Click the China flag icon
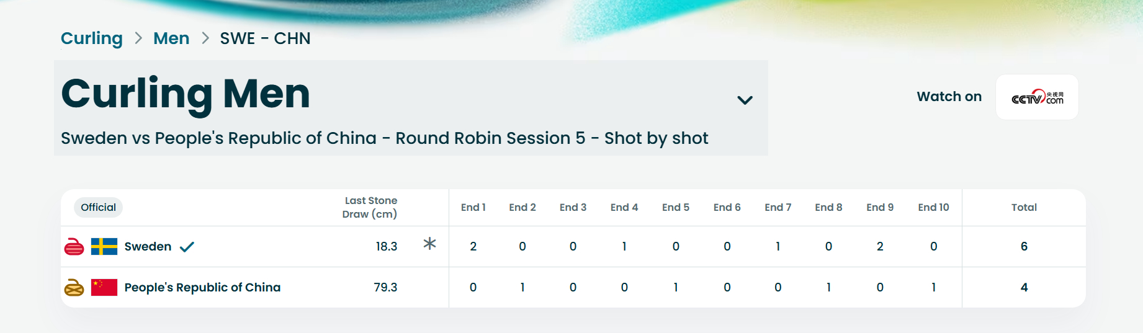 (104, 287)
